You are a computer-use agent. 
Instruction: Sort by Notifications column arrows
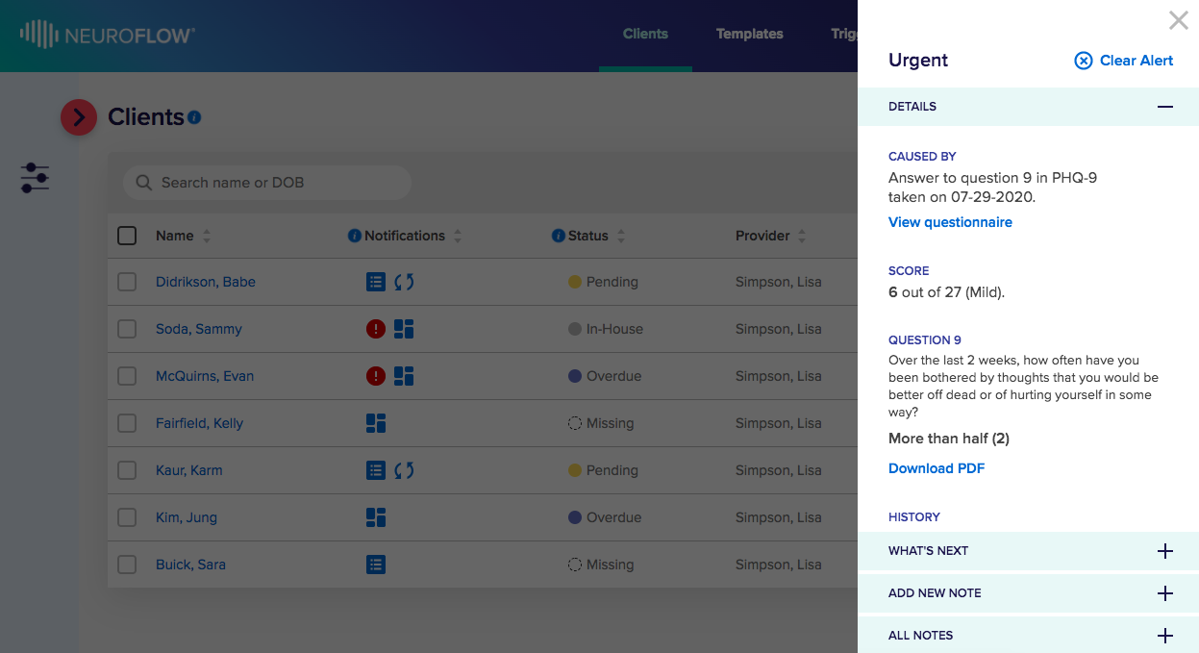(x=458, y=236)
